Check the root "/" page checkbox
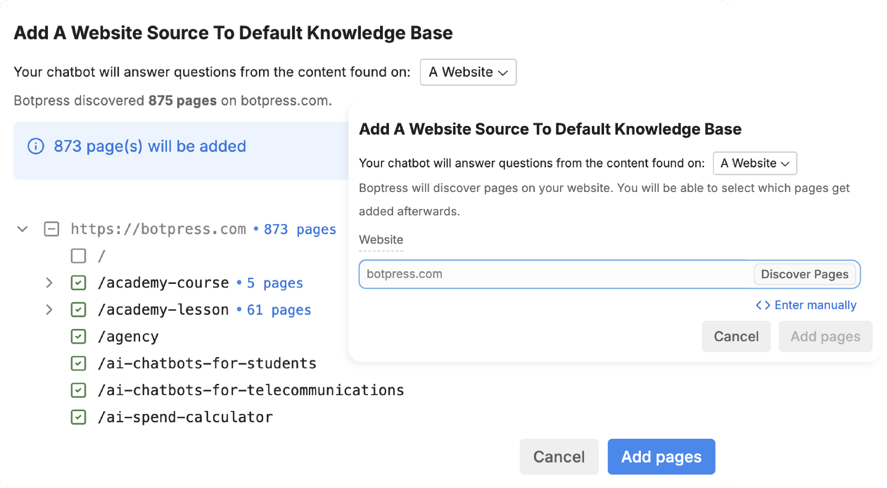887x488 pixels. coord(79,256)
